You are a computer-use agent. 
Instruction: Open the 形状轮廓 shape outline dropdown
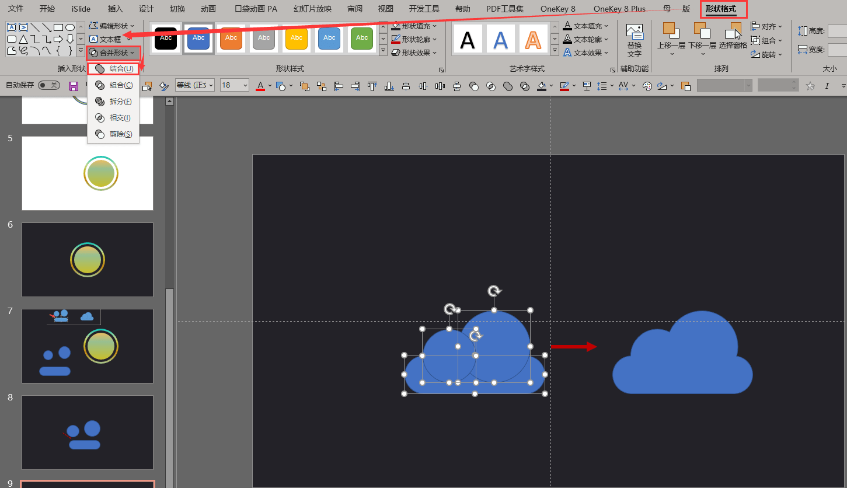414,39
